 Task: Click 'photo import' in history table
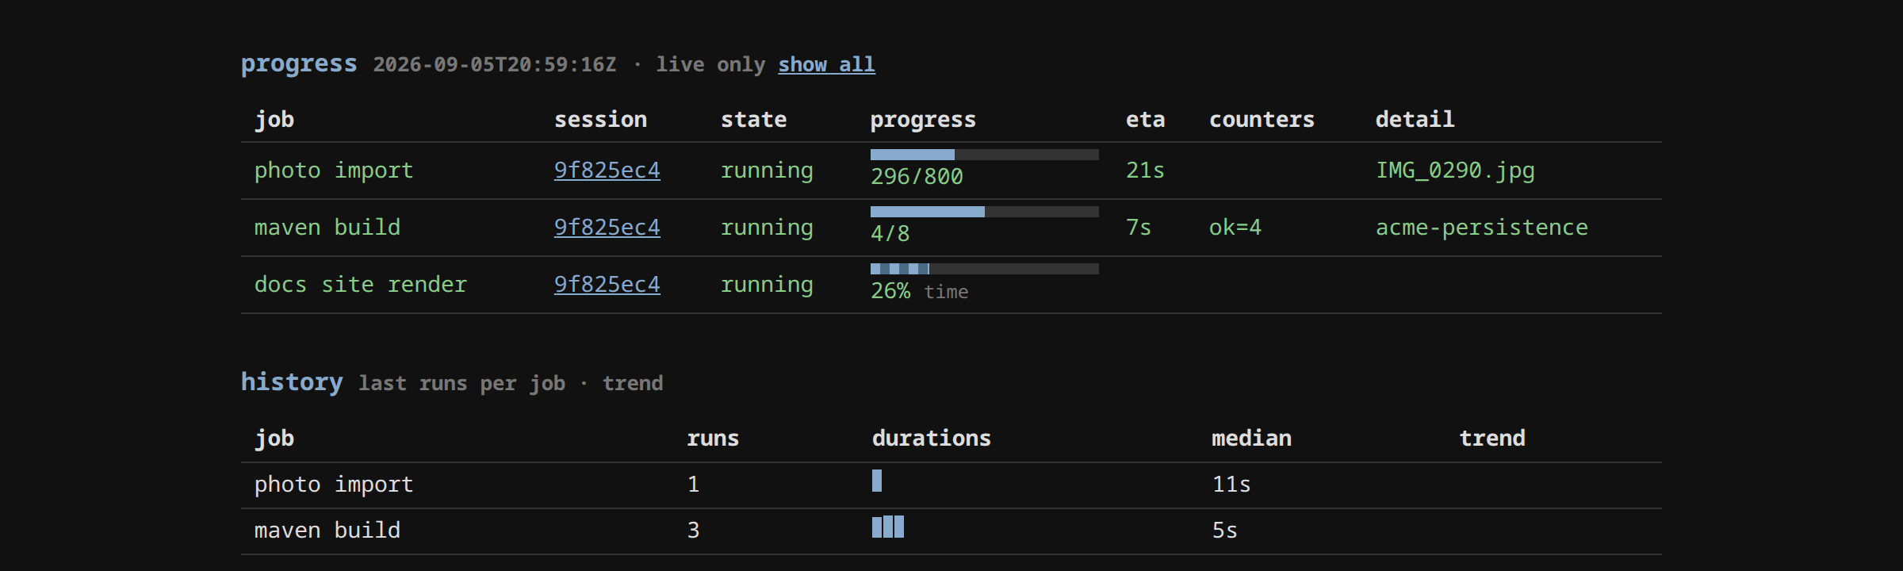(x=334, y=485)
